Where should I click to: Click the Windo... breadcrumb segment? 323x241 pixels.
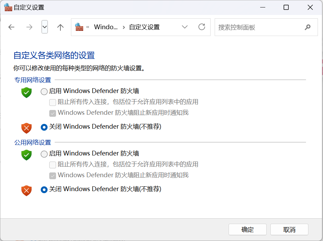[x=106, y=27]
